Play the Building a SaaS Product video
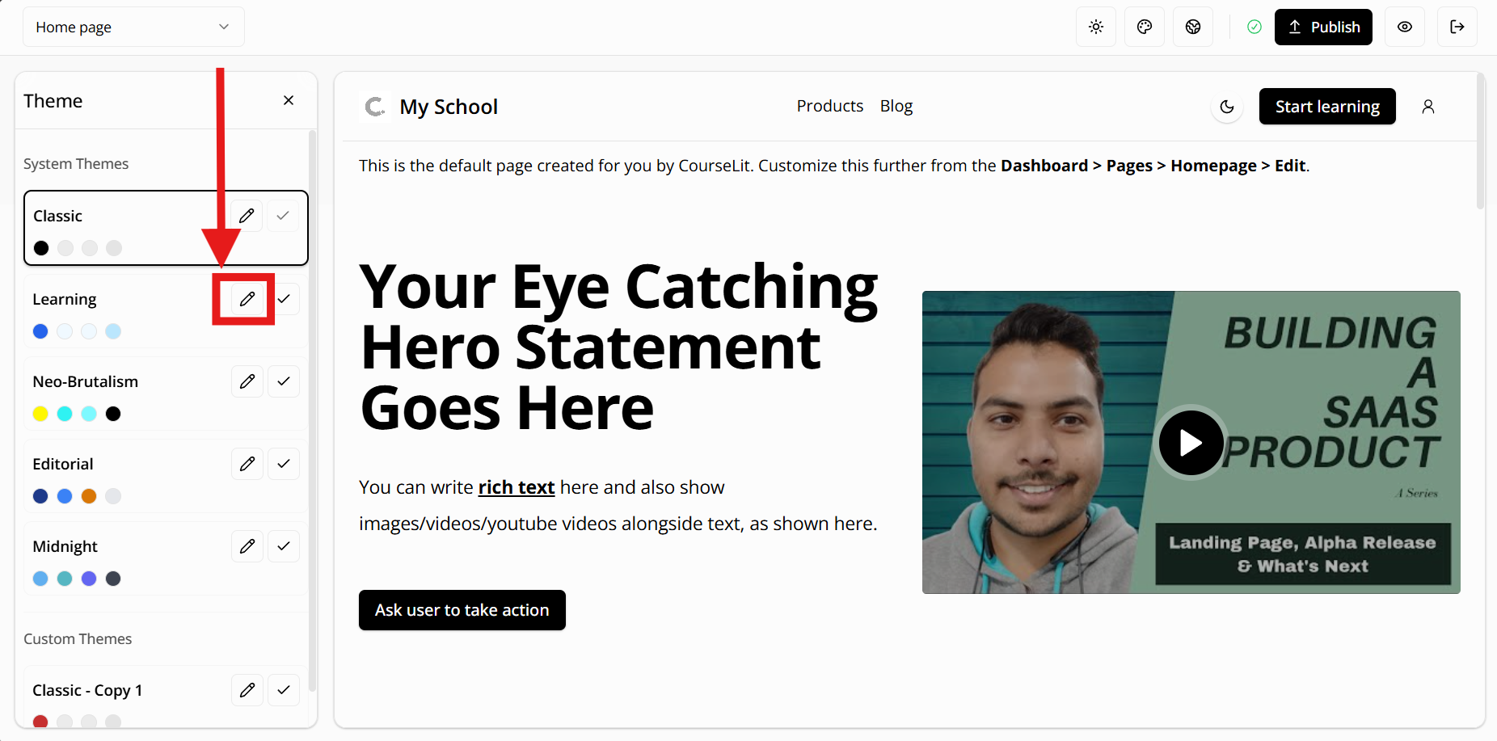The image size is (1497, 741). pyautogui.click(x=1190, y=443)
